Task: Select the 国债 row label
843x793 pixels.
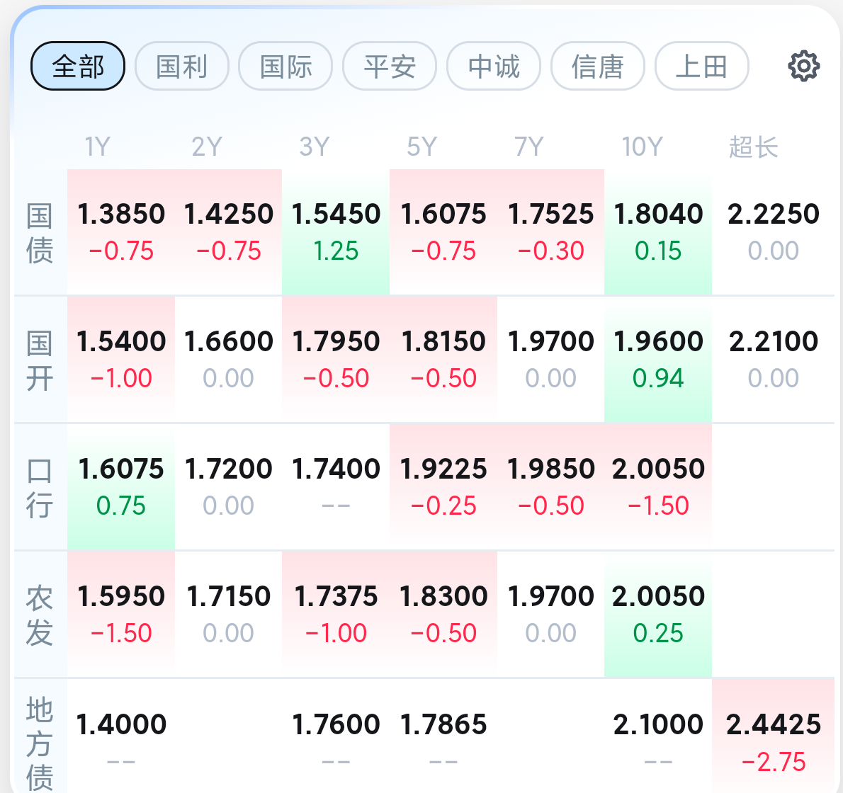Action: (x=40, y=232)
